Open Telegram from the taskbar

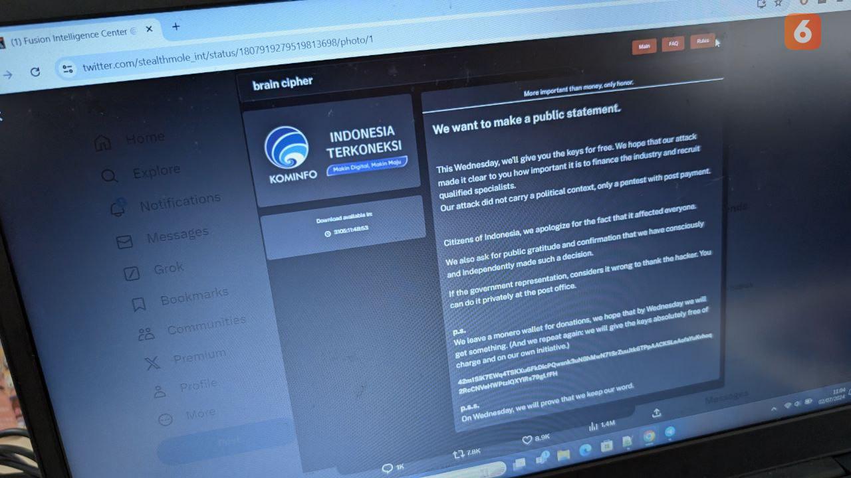coord(670,432)
